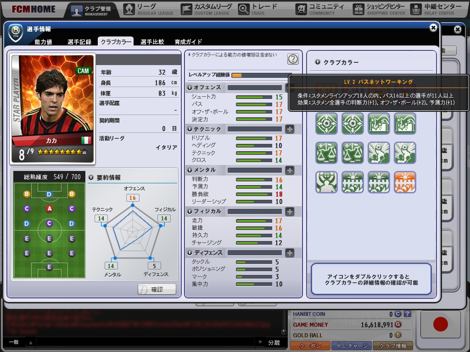This screenshot has width=470, height=352.
Task: Select the クラブカラー tab
Action: (116, 42)
